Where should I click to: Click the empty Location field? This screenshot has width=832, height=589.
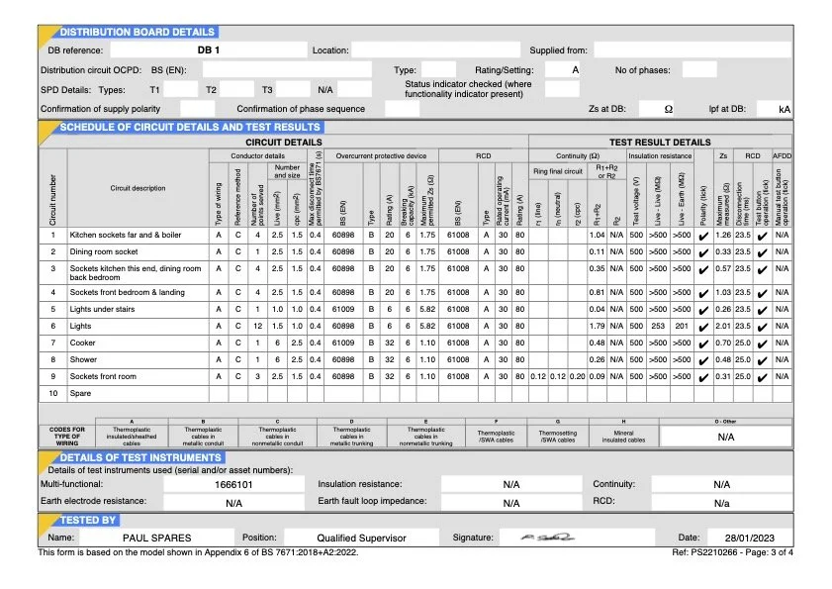(435, 49)
